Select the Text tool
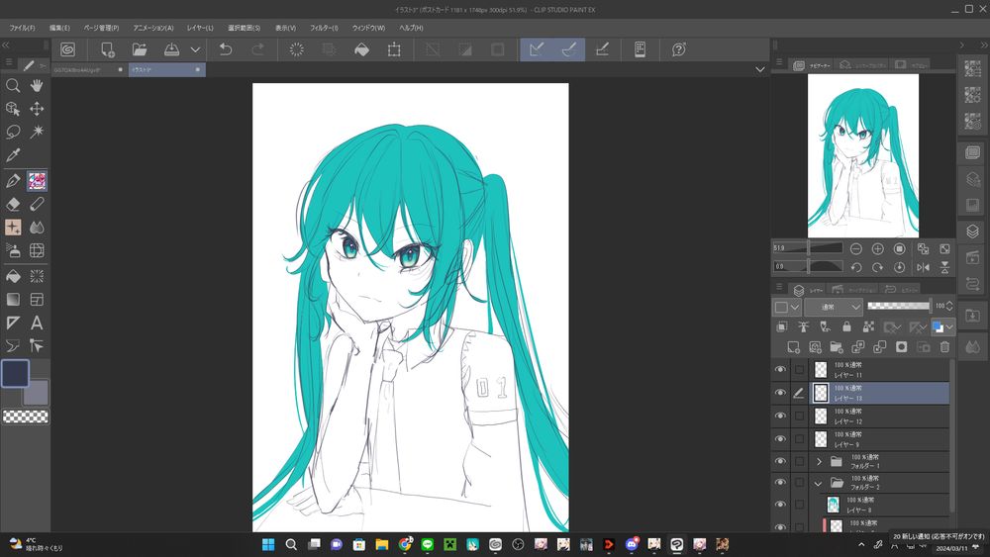Screen dimensions: 990x557 (37, 323)
